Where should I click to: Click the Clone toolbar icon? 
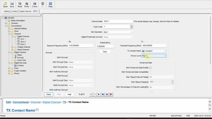34,5
